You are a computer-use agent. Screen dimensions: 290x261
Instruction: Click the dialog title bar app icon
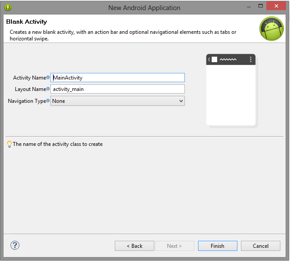(x=8, y=7)
